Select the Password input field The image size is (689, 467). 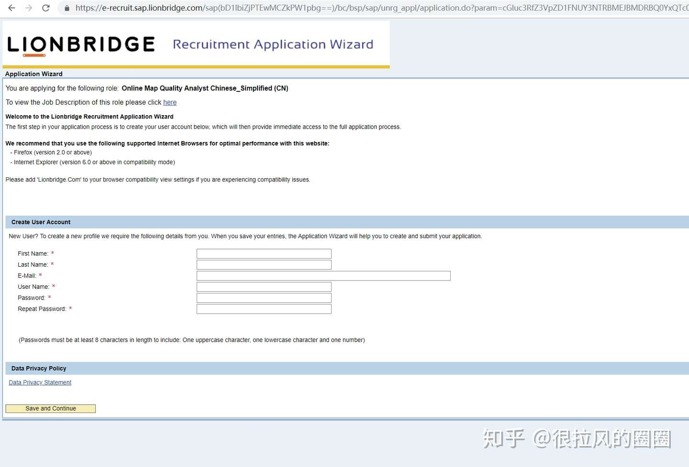click(x=264, y=298)
